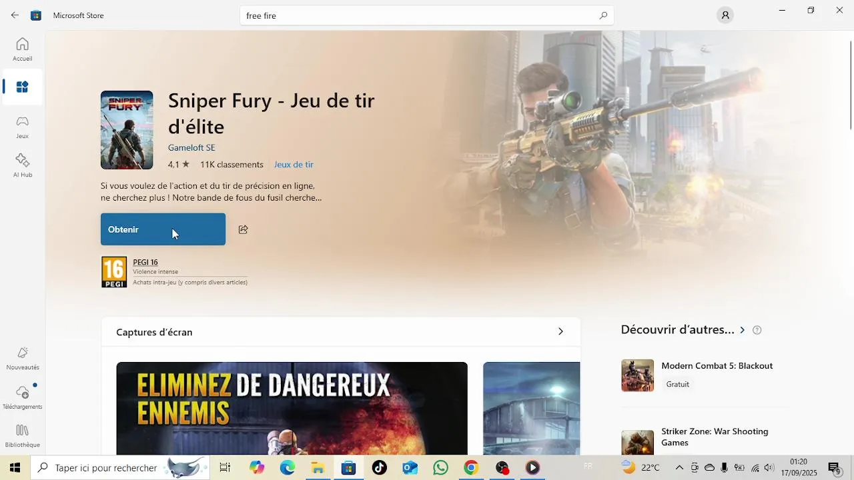The height and width of the screenshot is (480, 854).
Task: Open WhatsApp from the taskbar
Action: pos(440,467)
